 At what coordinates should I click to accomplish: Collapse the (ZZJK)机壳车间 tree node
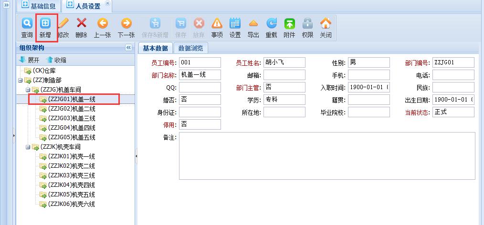click(28, 147)
